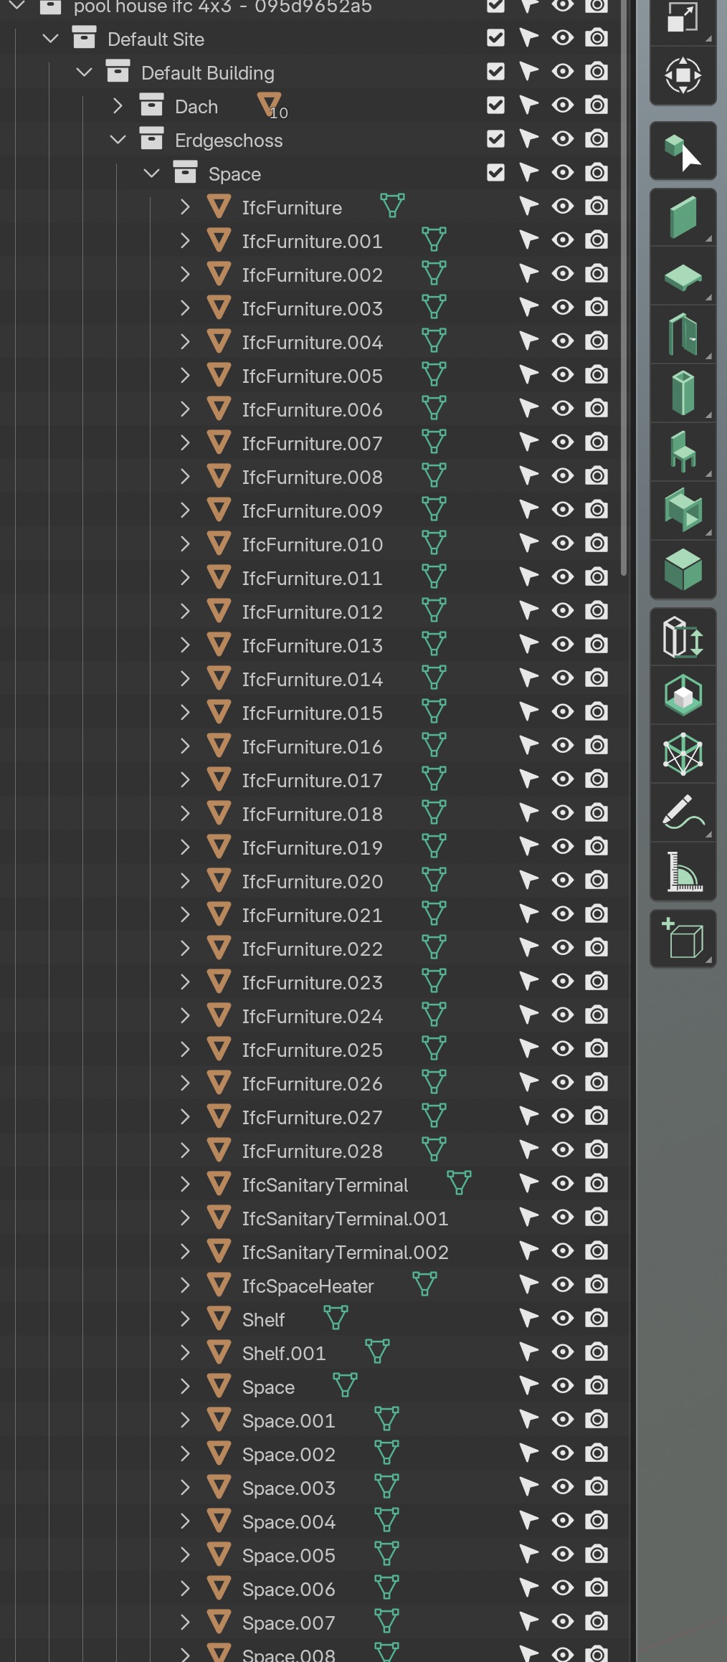Collapse the Default Building collection
The width and height of the screenshot is (727, 1662).
(x=84, y=72)
